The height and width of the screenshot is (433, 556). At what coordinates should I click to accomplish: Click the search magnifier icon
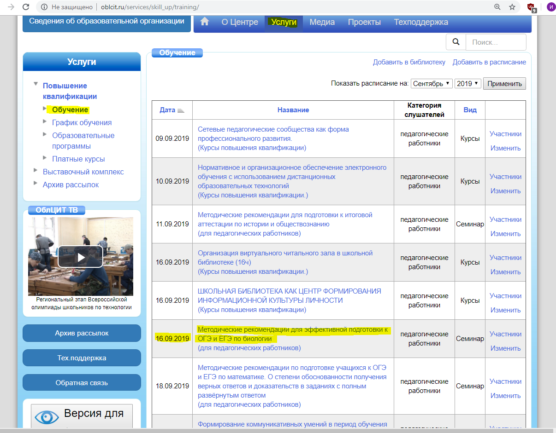tap(456, 42)
